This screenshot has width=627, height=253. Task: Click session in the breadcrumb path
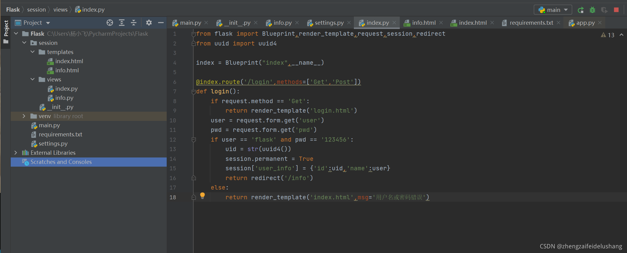click(x=36, y=9)
